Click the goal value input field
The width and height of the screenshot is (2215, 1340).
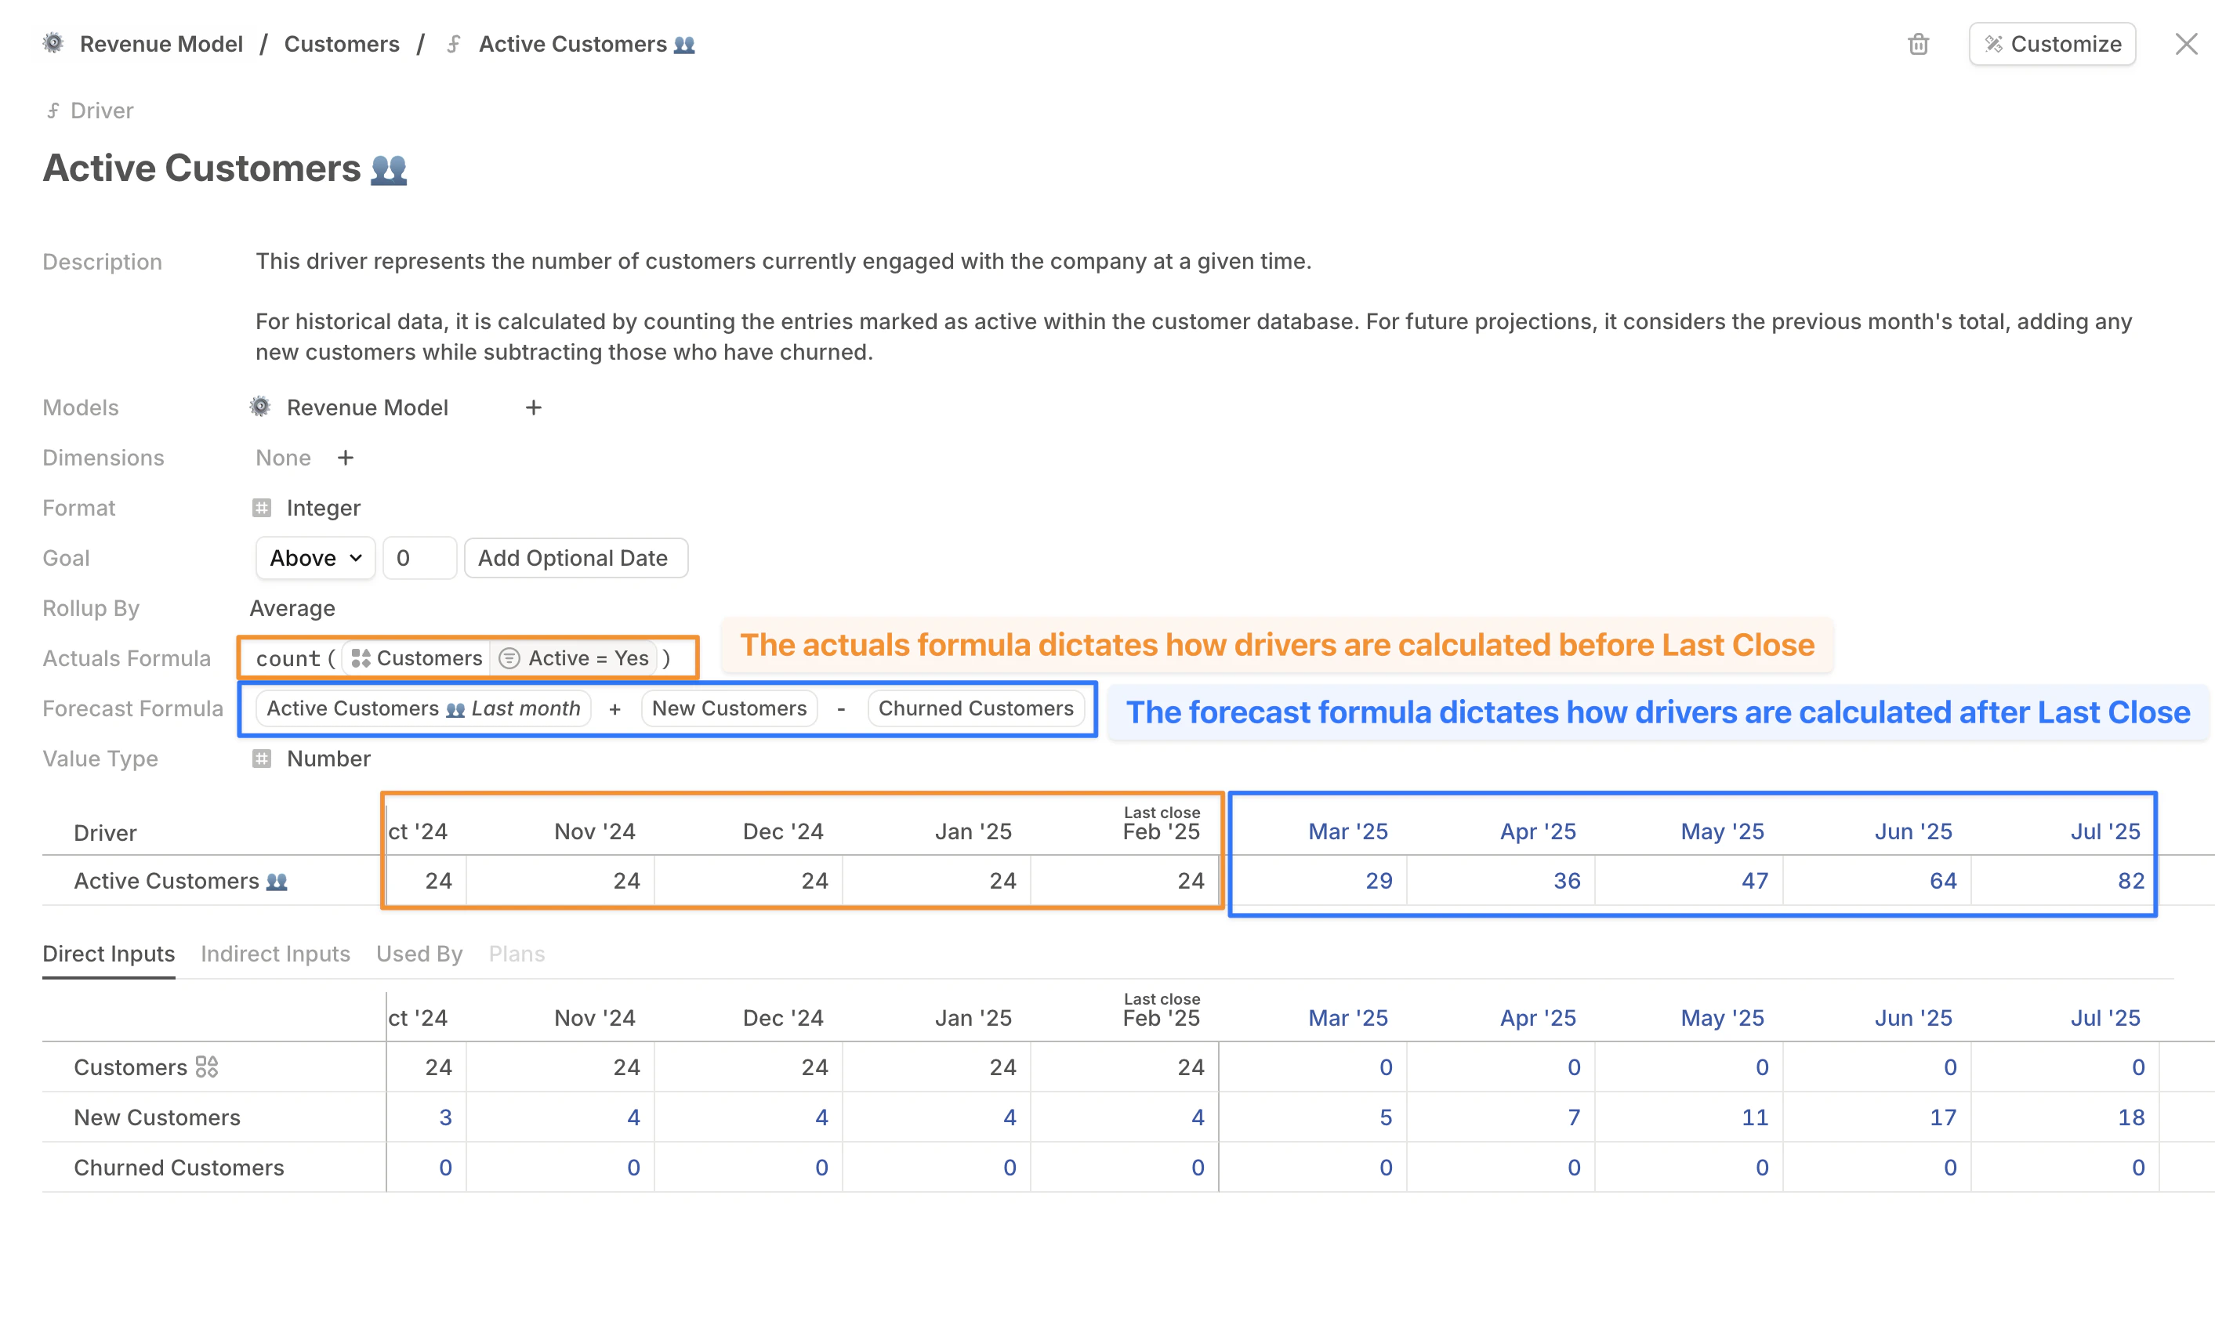pyautogui.click(x=419, y=558)
